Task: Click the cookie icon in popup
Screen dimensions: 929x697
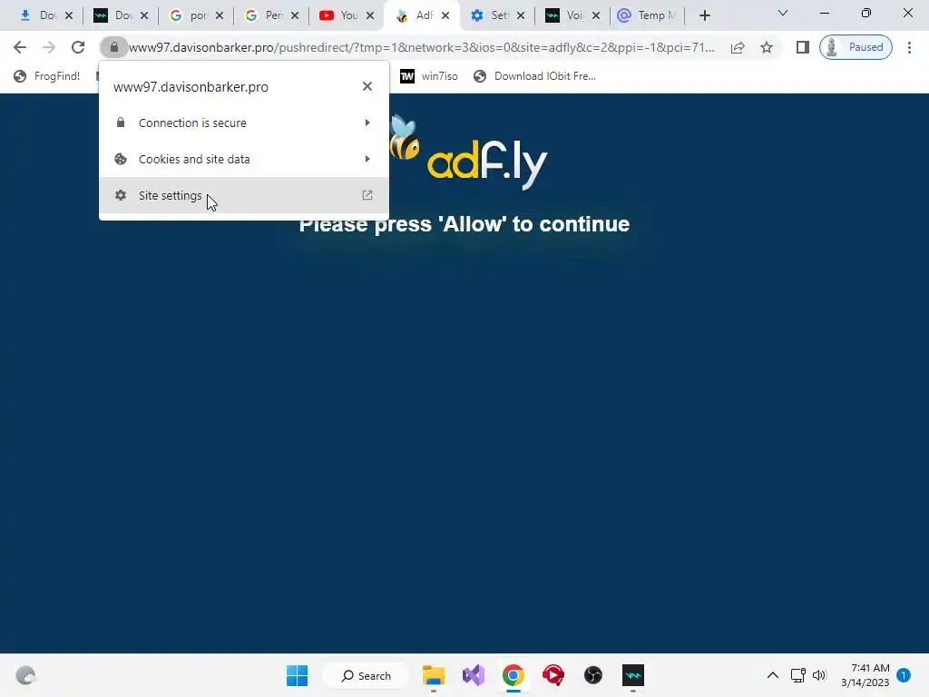Action: [x=121, y=159]
